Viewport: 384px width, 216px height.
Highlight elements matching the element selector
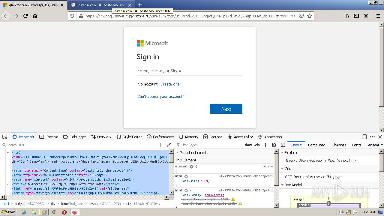191,166
